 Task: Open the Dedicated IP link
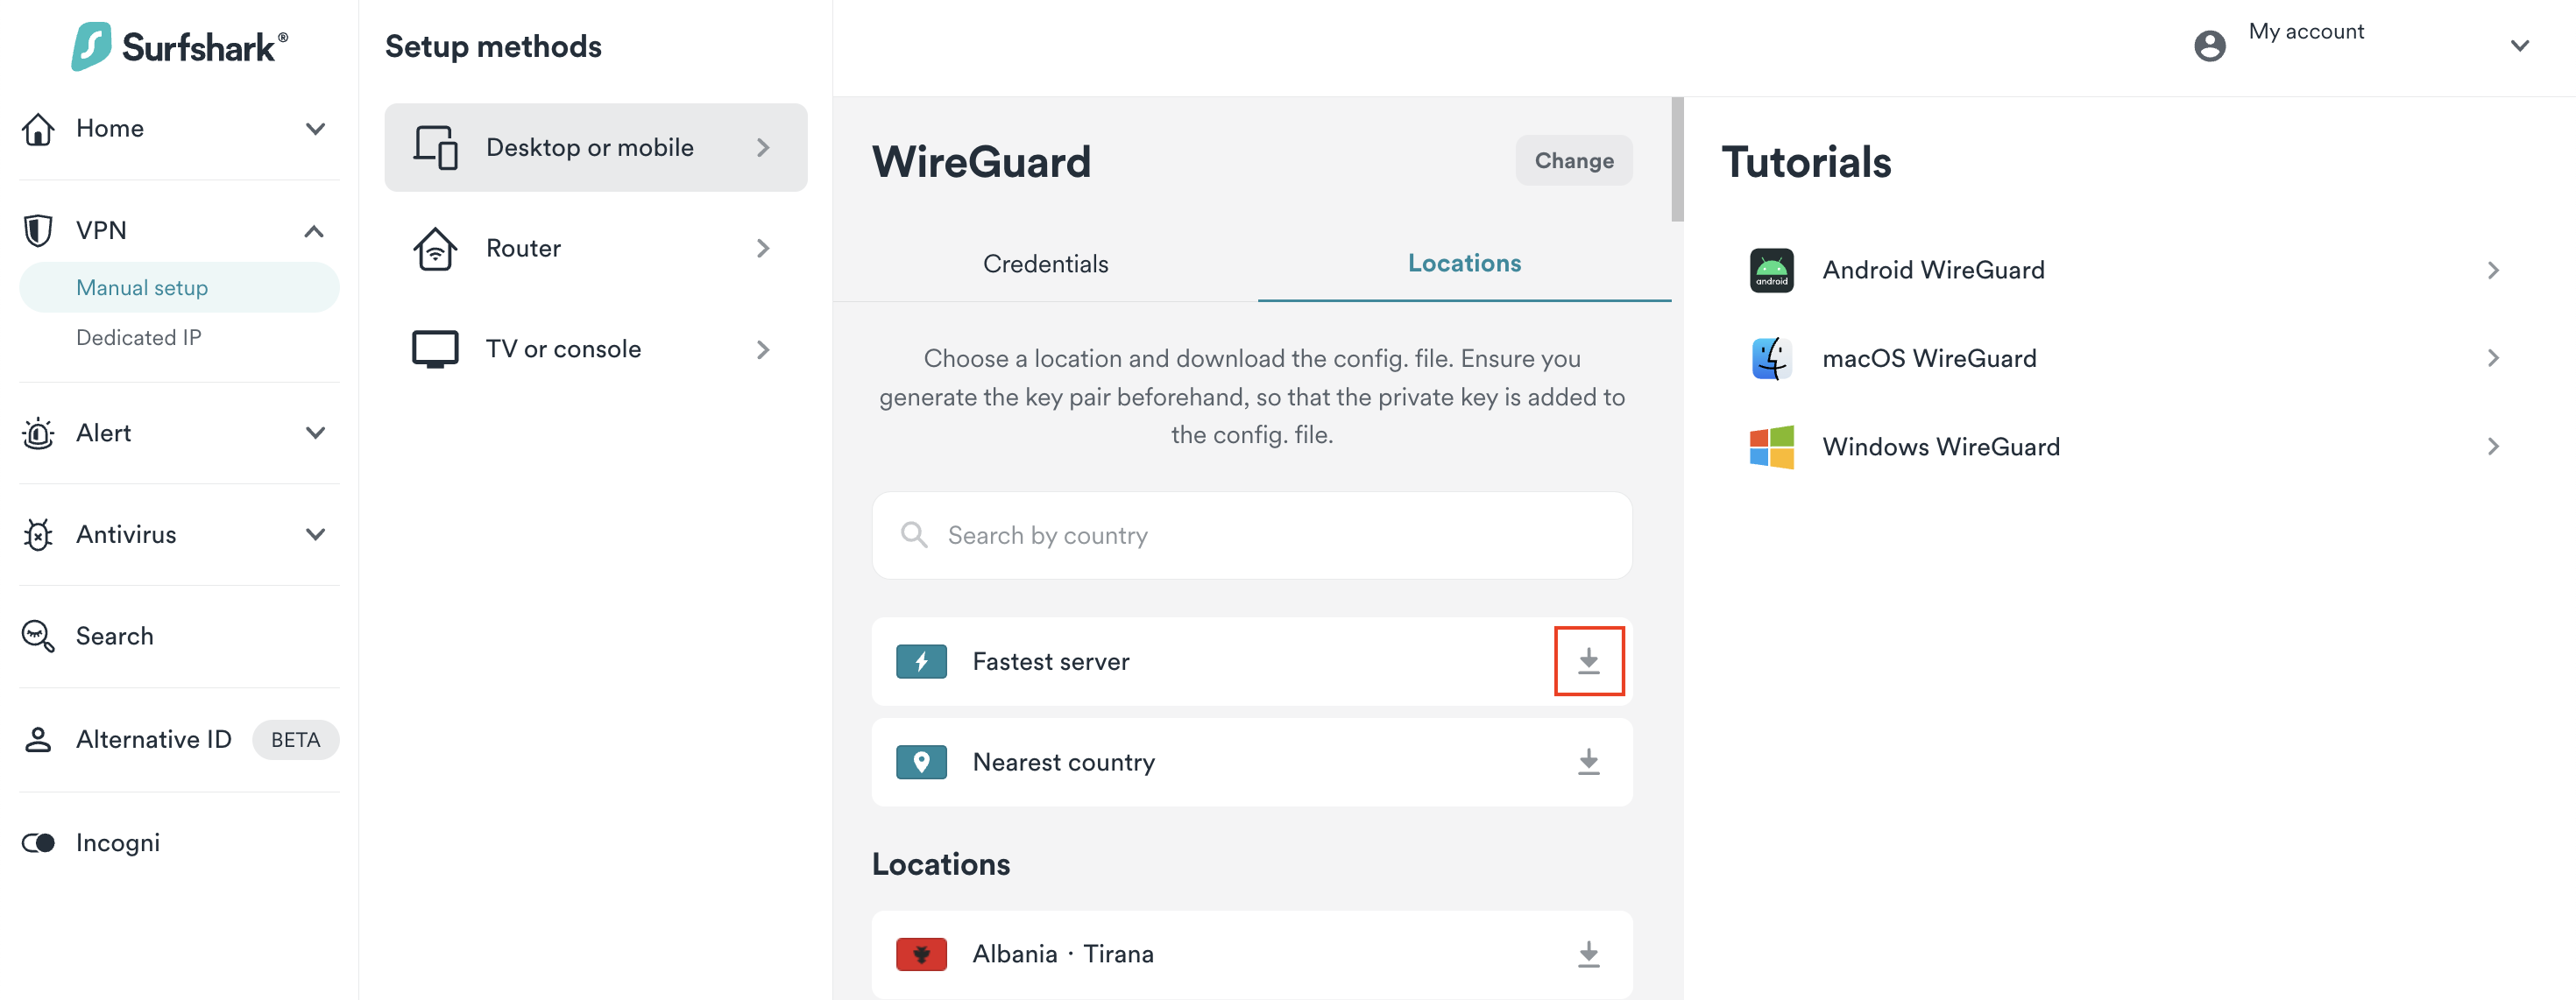(x=138, y=338)
